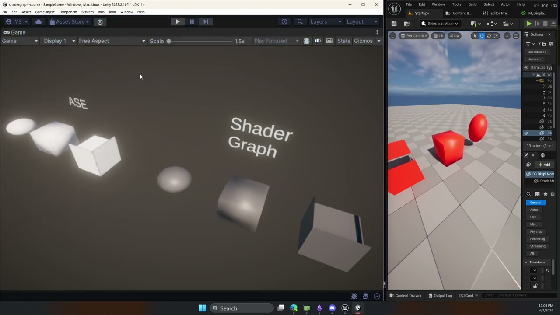The height and width of the screenshot is (315, 560).
Task: Choose Unreal select objects cursor tool
Action: [475, 36]
